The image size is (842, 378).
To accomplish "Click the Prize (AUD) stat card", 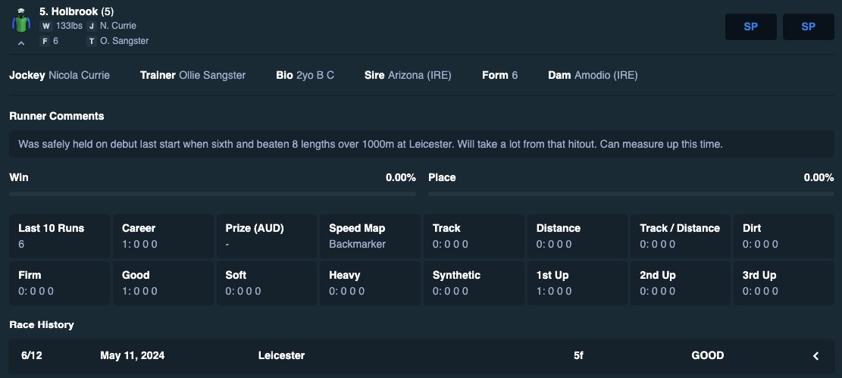I will tap(266, 236).
